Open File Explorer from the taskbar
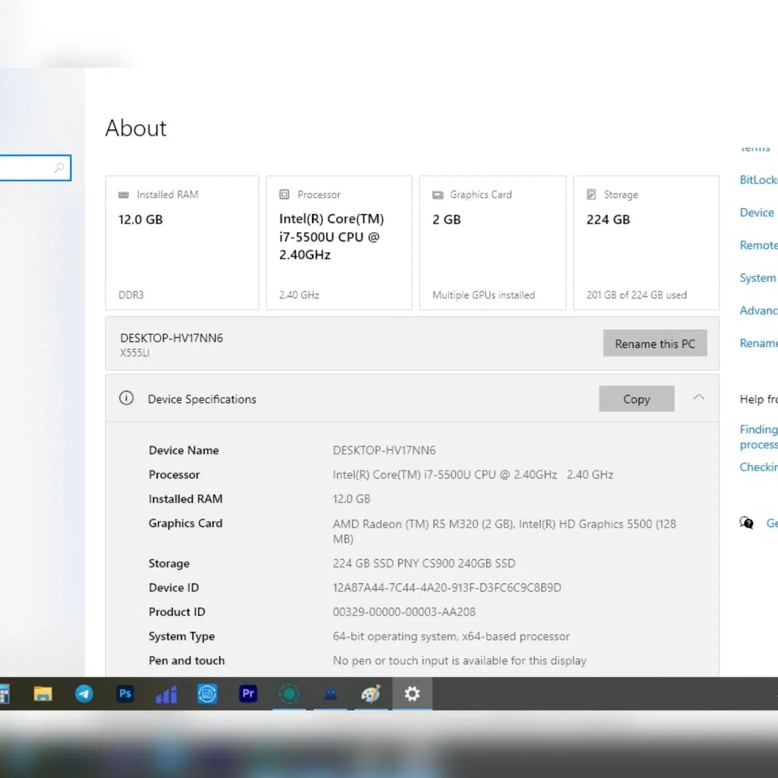778x778 pixels. tap(43, 693)
